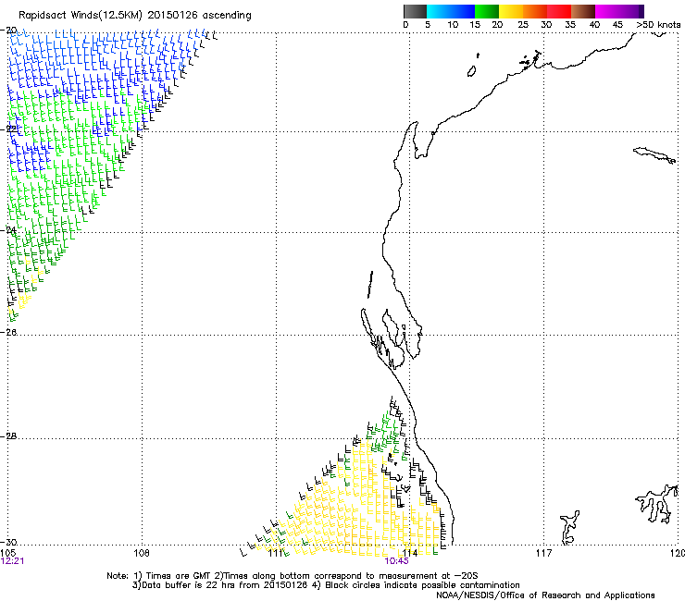Click the '108' longitude label
Image resolution: width=685 pixels, height=601 pixels.
click(142, 553)
